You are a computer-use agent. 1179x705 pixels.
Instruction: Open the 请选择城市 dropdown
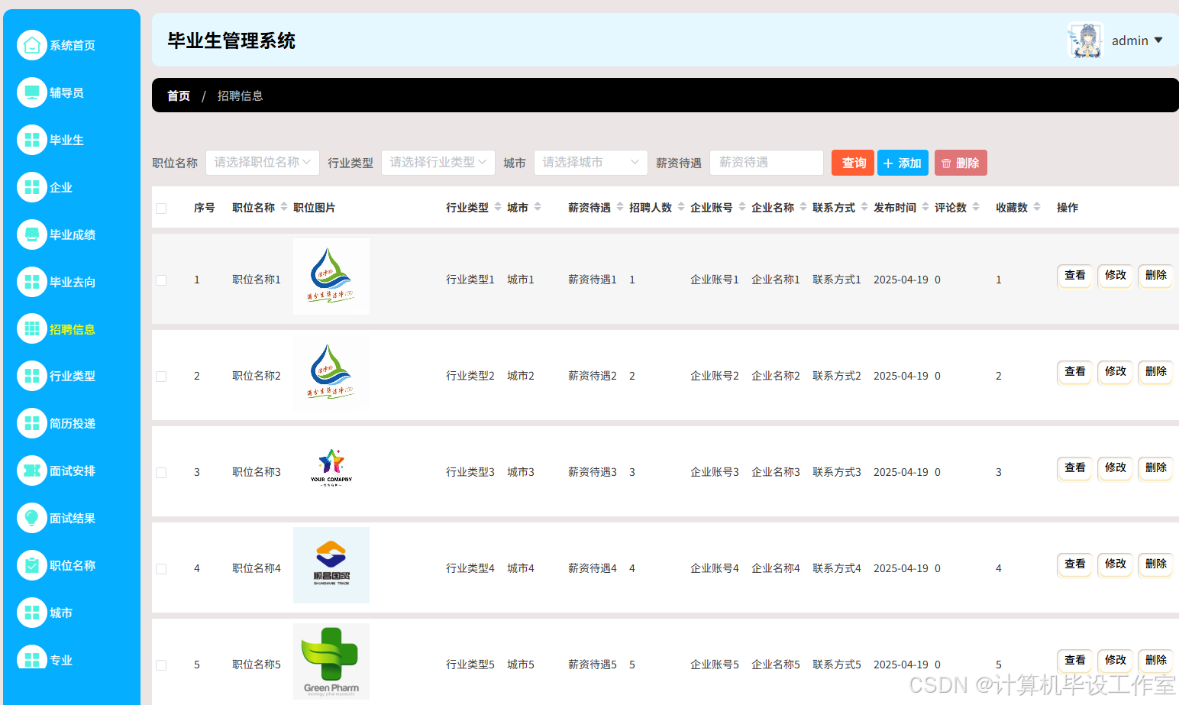pyautogui.click(x=591, y=163)
